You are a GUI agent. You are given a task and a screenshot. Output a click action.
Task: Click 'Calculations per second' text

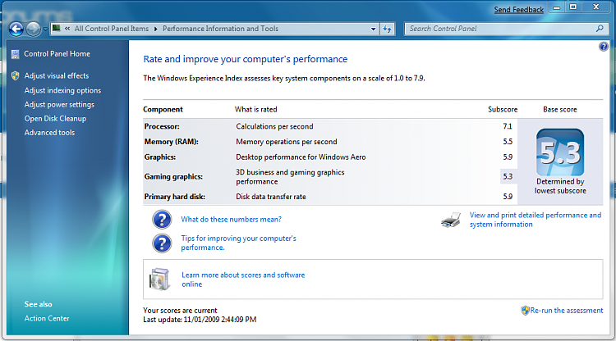click(x=274, y=126)
